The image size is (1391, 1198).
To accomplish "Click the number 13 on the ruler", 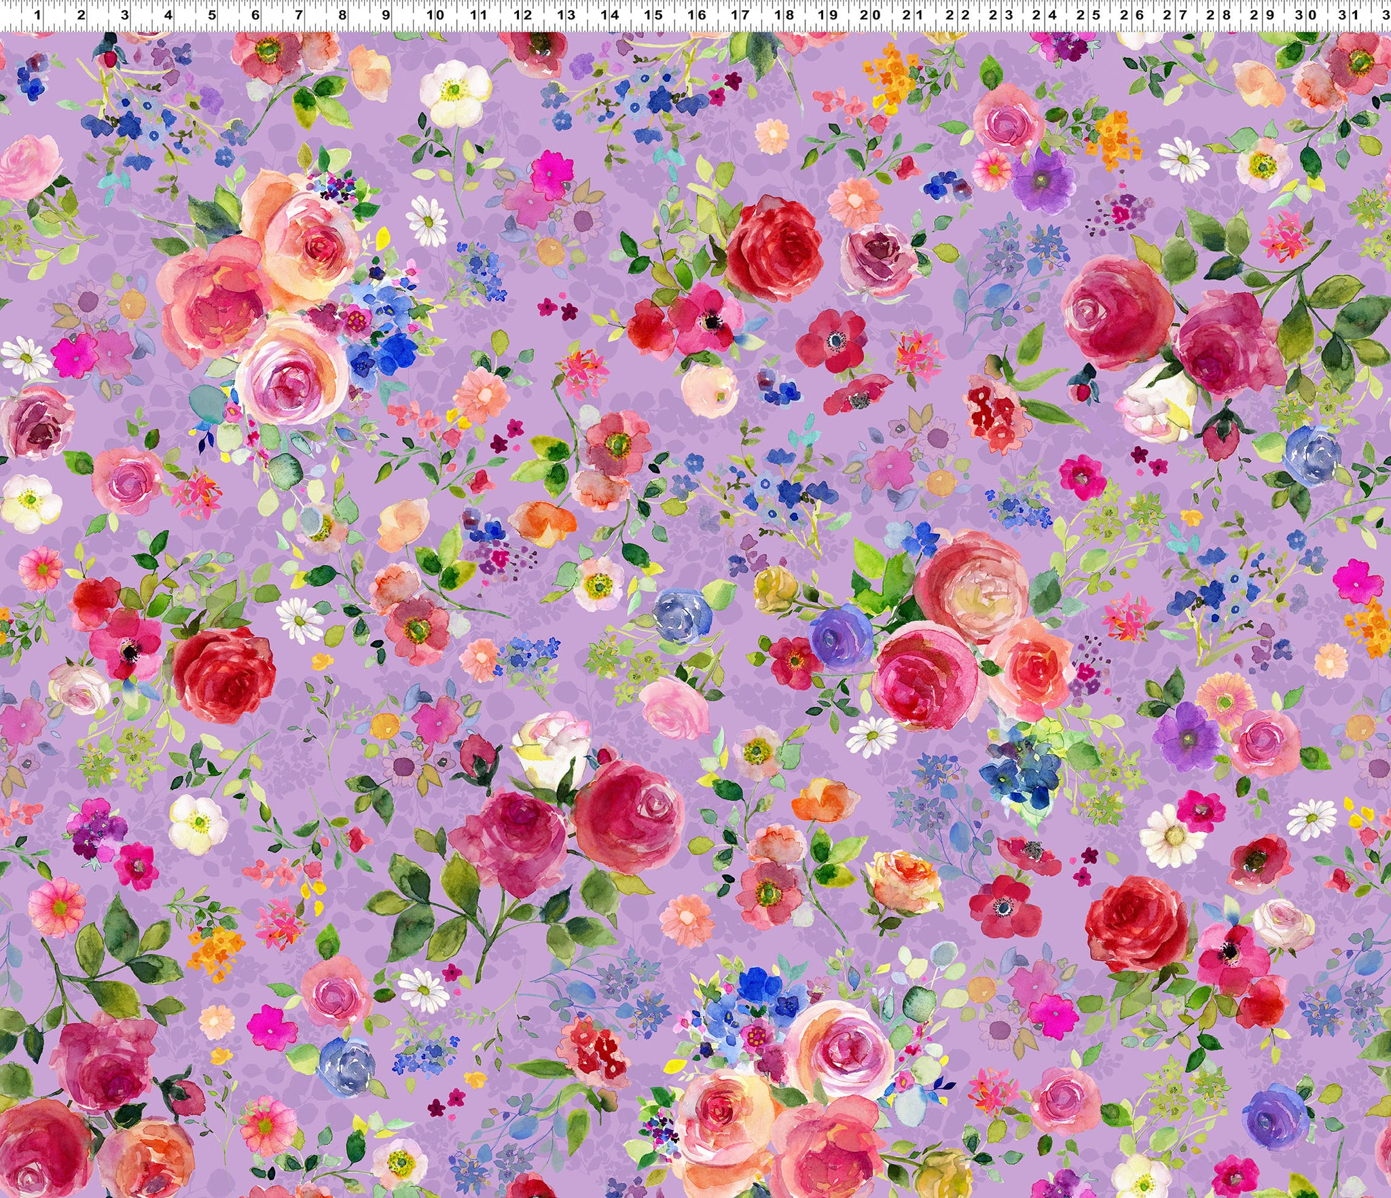I will (x=566, y=14).
